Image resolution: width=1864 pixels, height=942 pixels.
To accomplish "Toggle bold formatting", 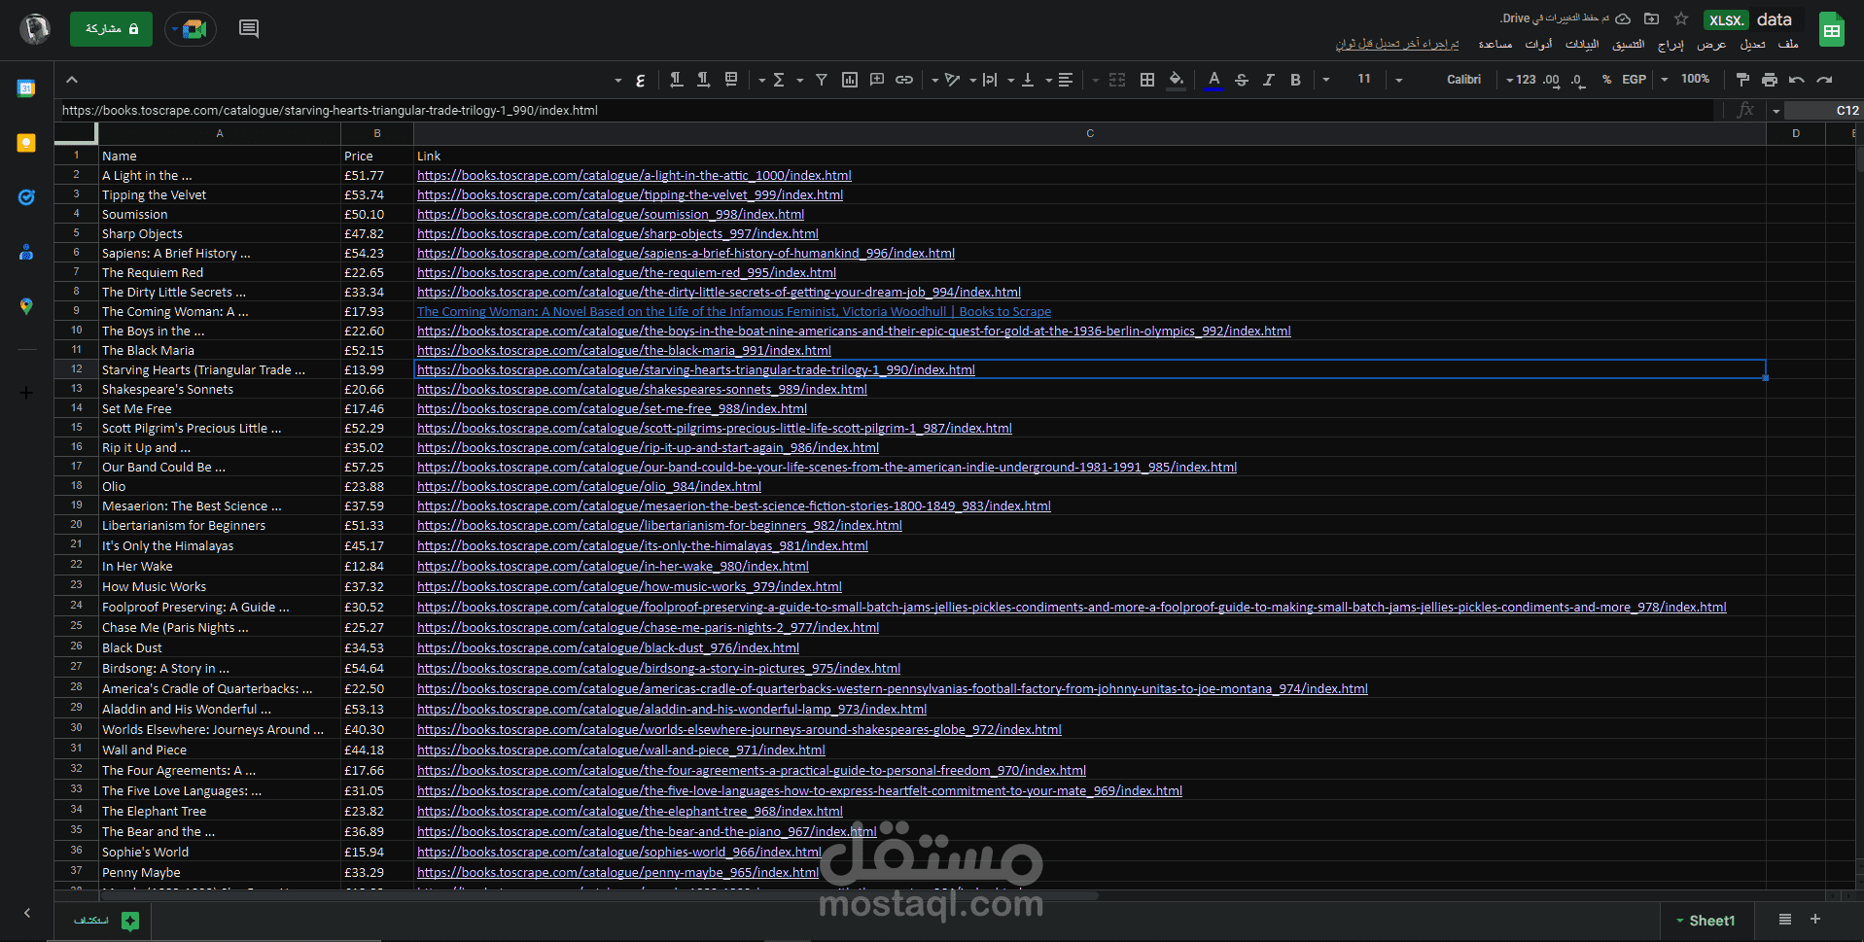I will 1295,80.
